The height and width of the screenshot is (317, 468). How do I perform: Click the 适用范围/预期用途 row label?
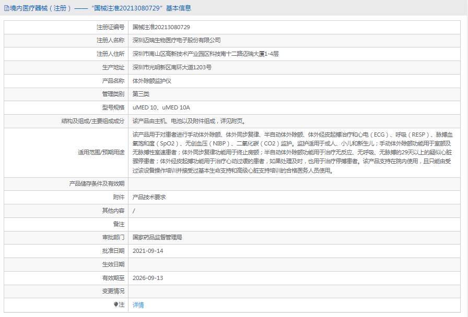click(101, 153)
